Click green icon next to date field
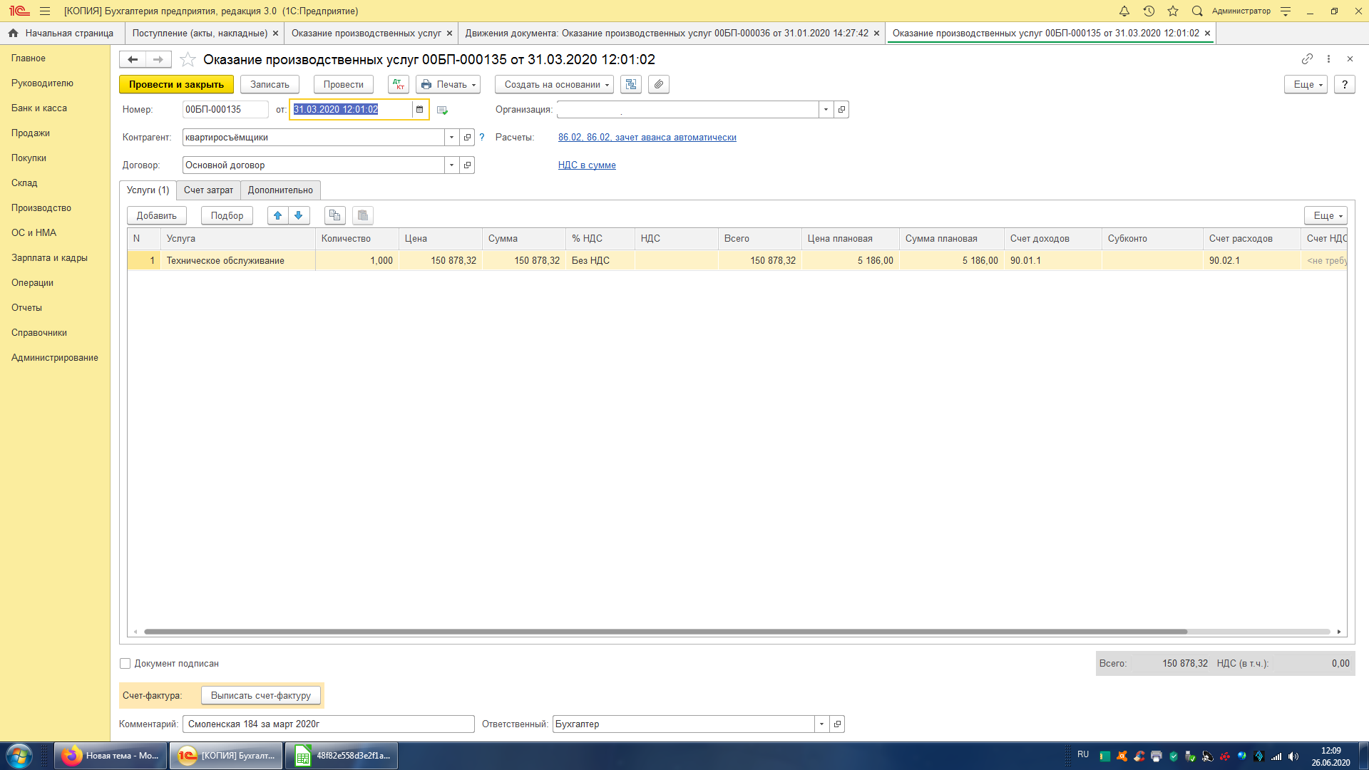The height and width of the screenshot is (770, 1369). point(442,110)
